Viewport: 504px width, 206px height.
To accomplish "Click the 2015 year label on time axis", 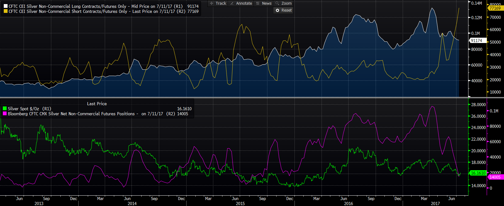I will point(240,203).
